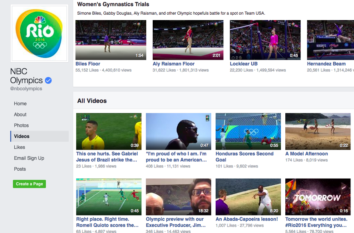Play the Locklear UB video thumbnail
Viewport: 354px width, 233px height.
tap(265, 40)
